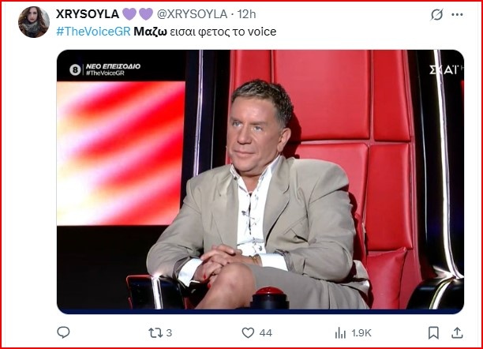The height and width of the screenshot is (349, 483).
Task: Click the repost arrows icon
Action: pos(155,332)
